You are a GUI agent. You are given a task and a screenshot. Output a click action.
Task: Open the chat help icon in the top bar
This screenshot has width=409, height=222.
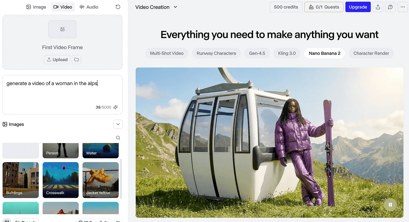click(390, 7)
